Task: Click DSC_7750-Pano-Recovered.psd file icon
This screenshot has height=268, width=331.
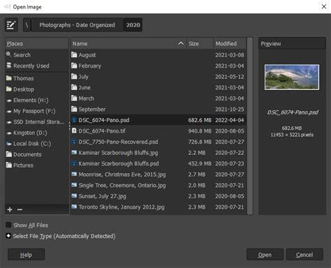Action: click(x=74, y=142)
